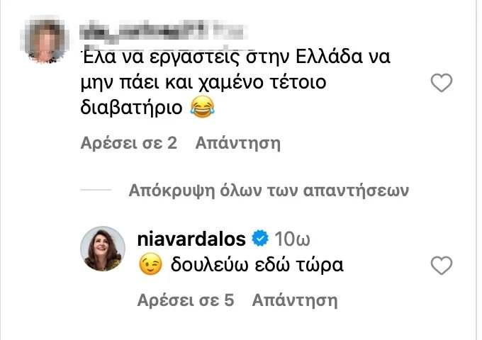This screenshot has width=482, height=340.
Task: Select the comment text starting "Έλα να εργαστείς"
Action: tap(235, 82)
